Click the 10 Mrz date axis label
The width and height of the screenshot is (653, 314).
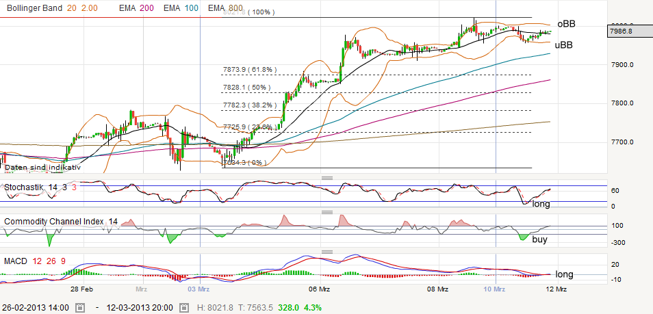click(x=496, y=289)
